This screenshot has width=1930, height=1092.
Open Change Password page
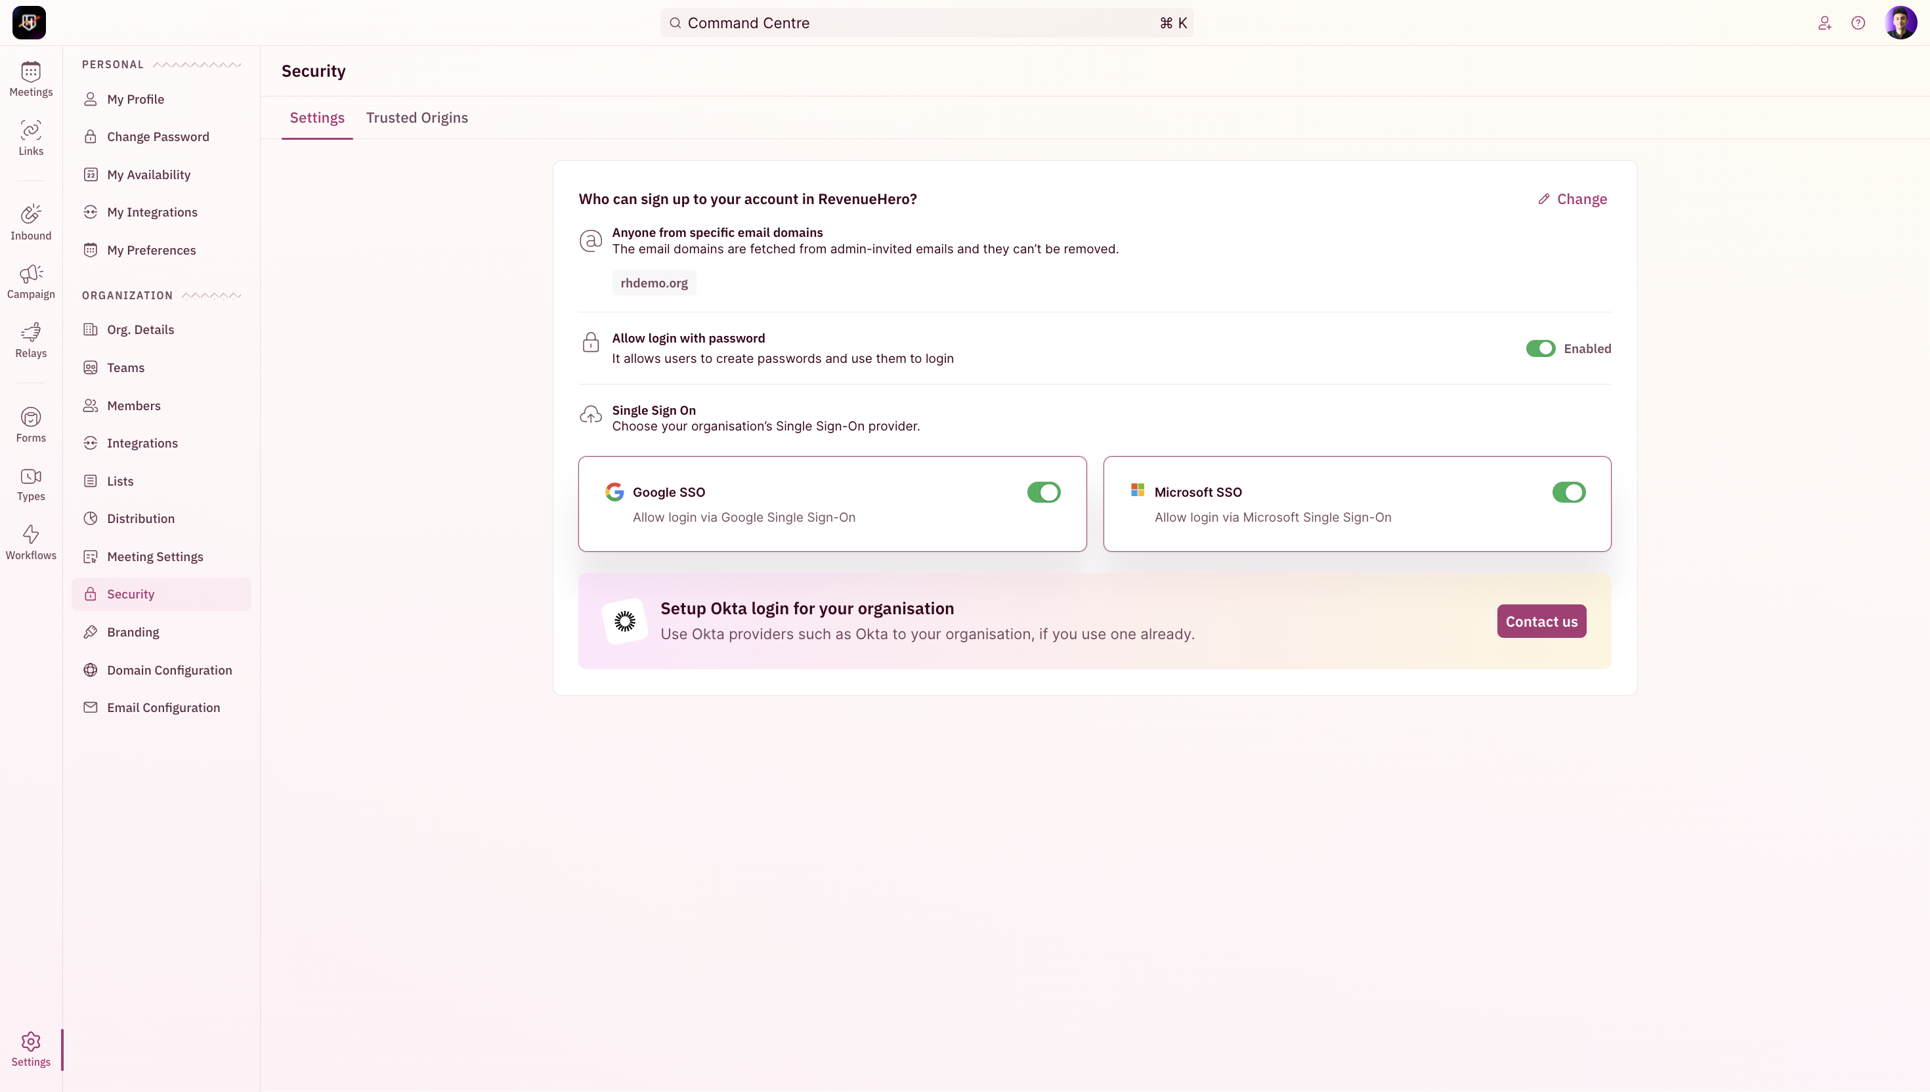tap(161, 136)
